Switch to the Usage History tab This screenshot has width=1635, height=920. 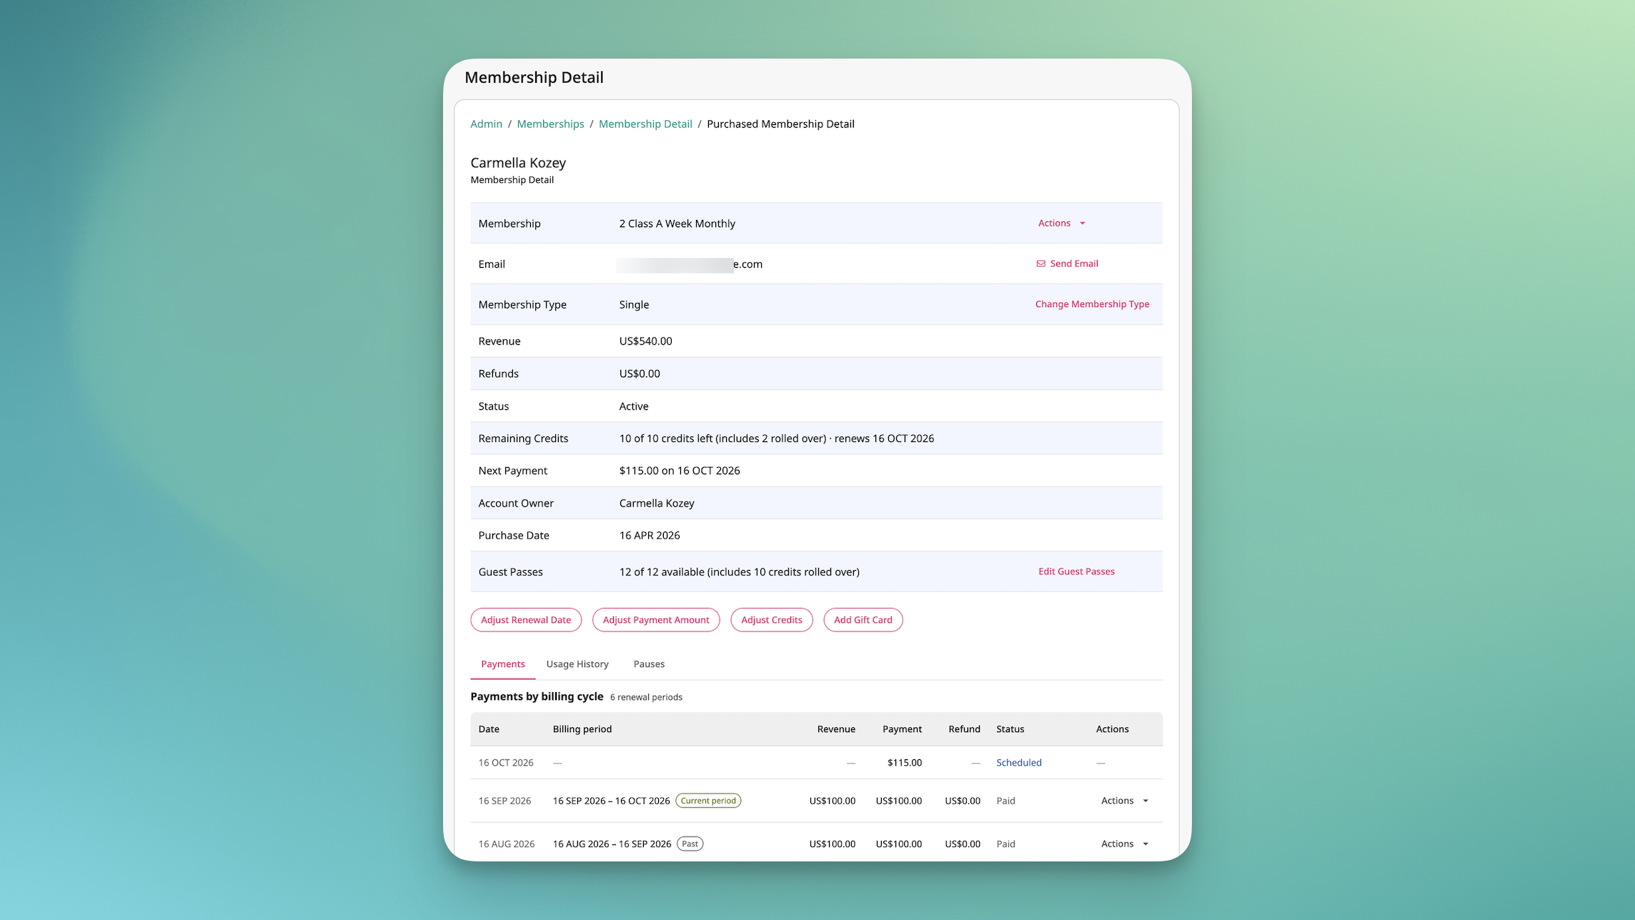577,664
